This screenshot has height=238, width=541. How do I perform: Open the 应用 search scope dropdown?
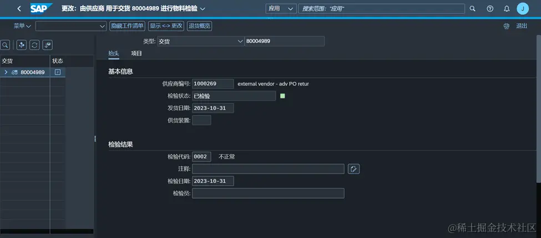coord(281,9)
